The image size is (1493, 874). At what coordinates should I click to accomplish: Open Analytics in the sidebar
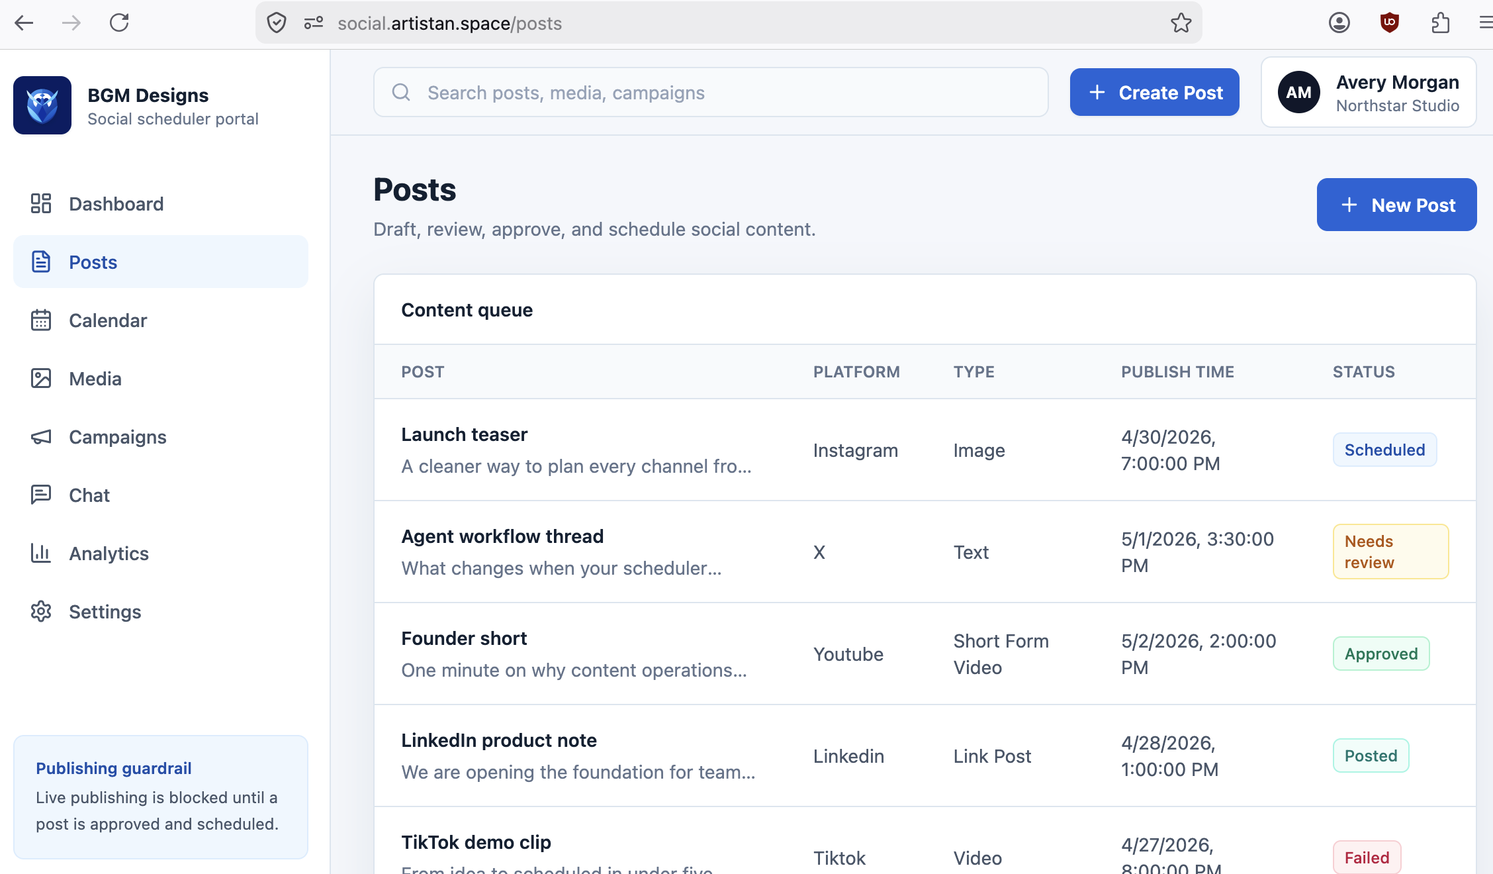point(161,553)
